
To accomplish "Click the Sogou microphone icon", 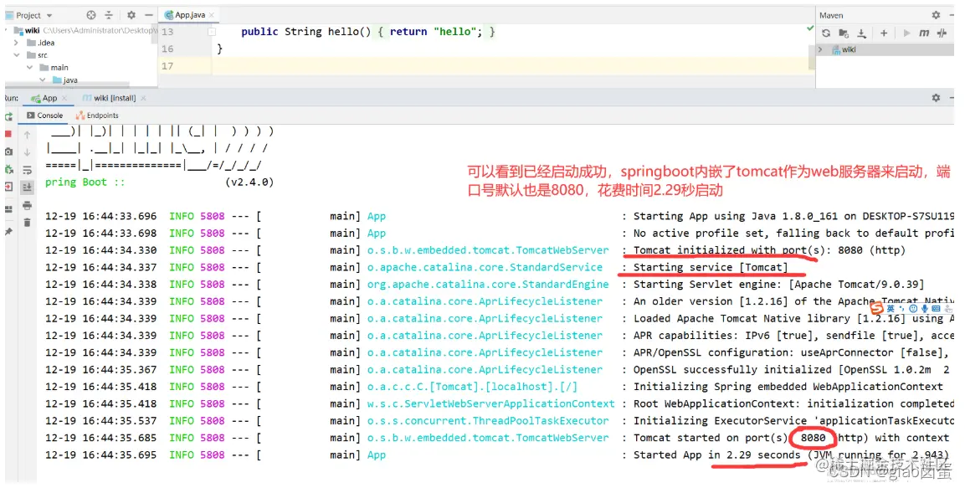I will tap(924, 308).
